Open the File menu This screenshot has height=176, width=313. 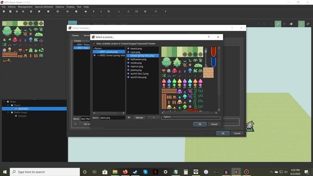3,7
